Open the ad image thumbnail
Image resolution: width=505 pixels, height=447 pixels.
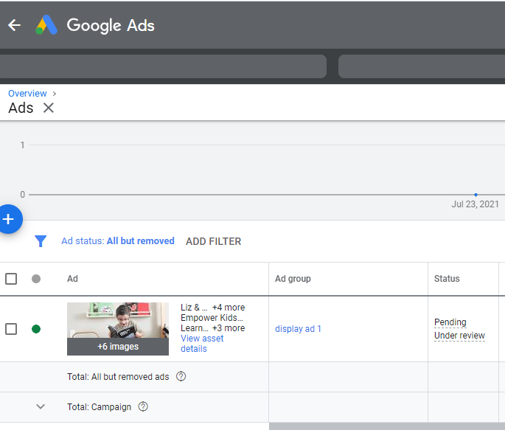[118, 320]
